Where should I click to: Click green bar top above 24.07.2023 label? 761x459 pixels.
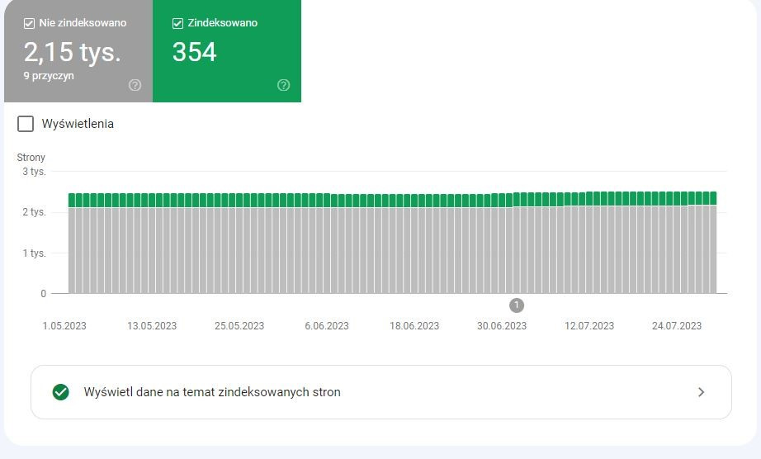(x=677, y=198)
